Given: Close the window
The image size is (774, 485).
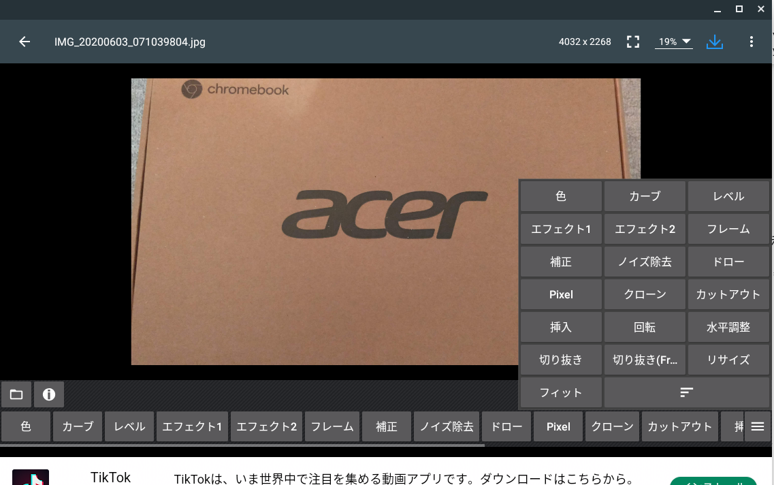Looking at the screenshot, I should 760,10.
